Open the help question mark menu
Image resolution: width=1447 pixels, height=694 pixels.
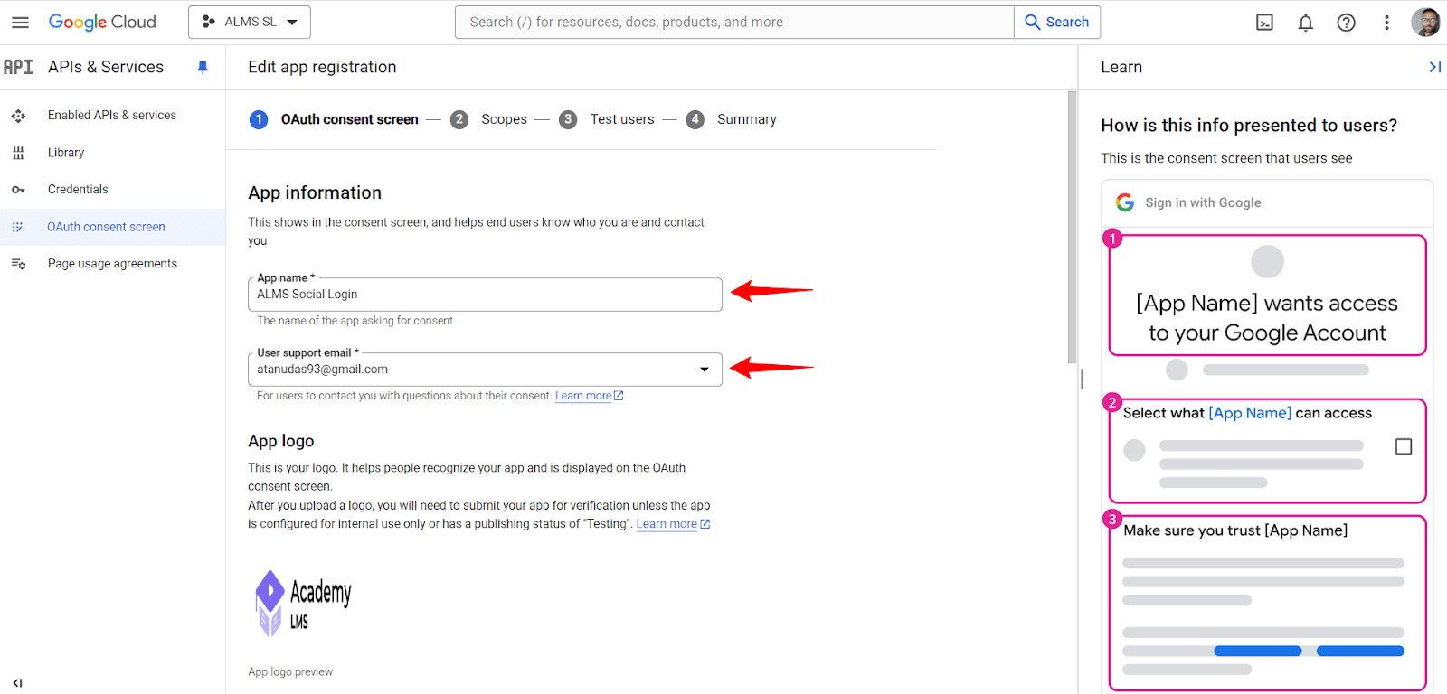point(1346,23)
